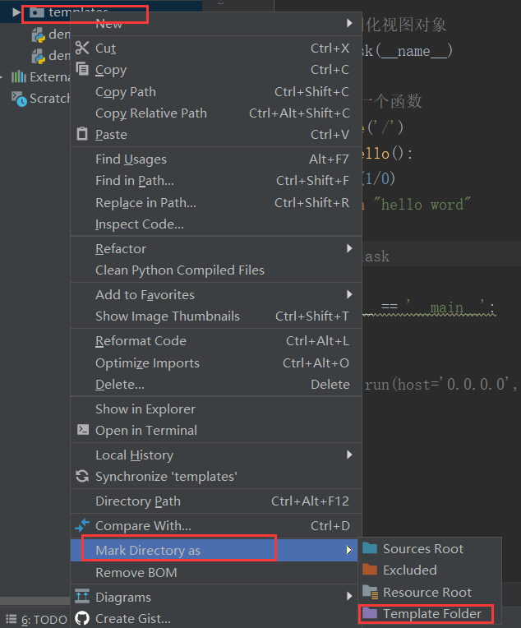This screenshot has width=521, height=628.
Task: Expand the templates folder tree arrow
Action: point(16,12)
